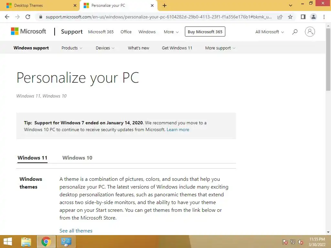Click the browser forward arrow
The height and width of the screenshot is (248, 331).
click(17, 17)
